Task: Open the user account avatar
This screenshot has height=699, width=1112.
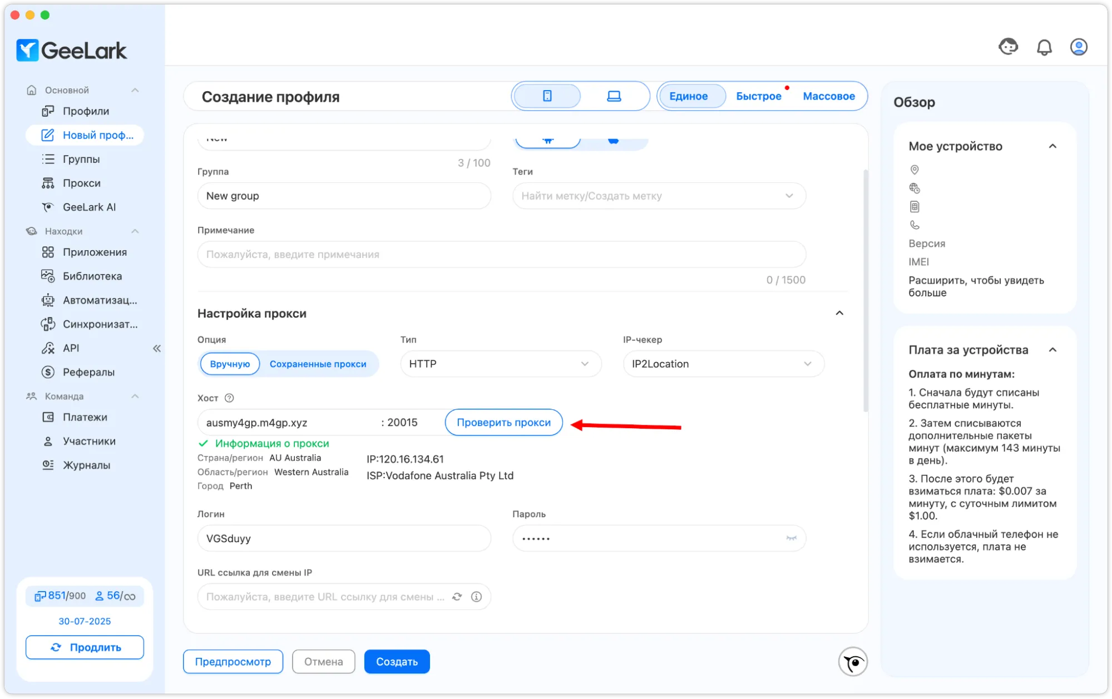Action: pyautogui.click(x=1078, y=47)
